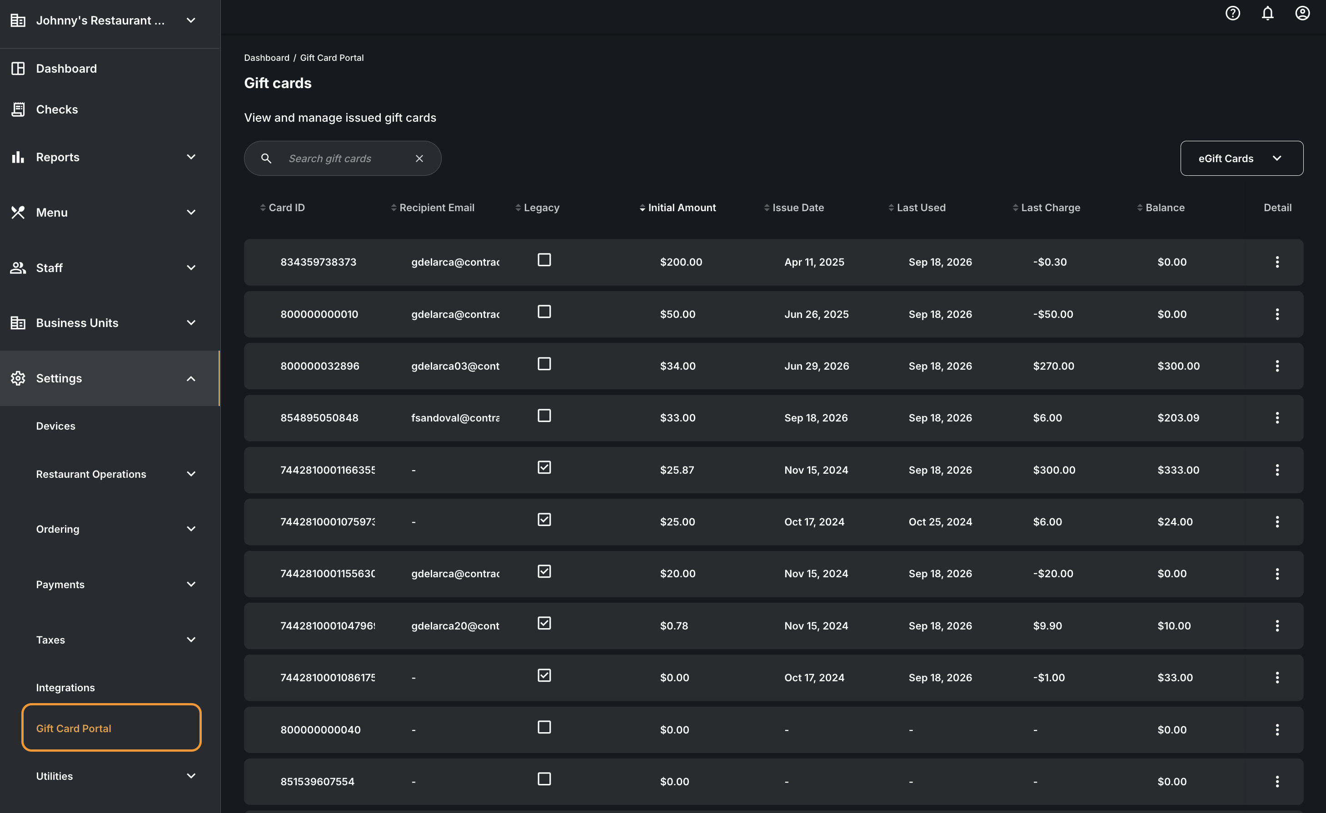The width and height of the screenshot is (1326, 813).
Task: Sort by Last Charge column
Action: pos(1046,208)
